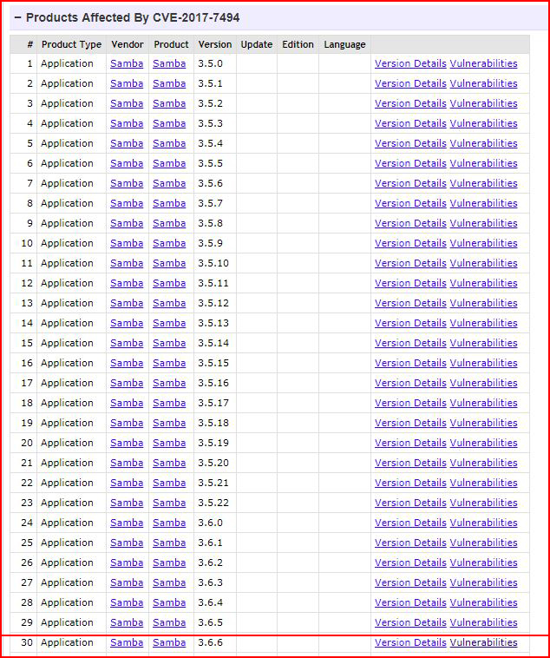Click Samba vendor link in row 30
550x658 pixels.
coord(127,642)
